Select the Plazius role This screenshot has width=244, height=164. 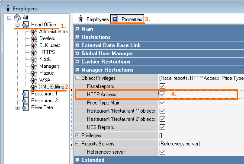(47, 73)
